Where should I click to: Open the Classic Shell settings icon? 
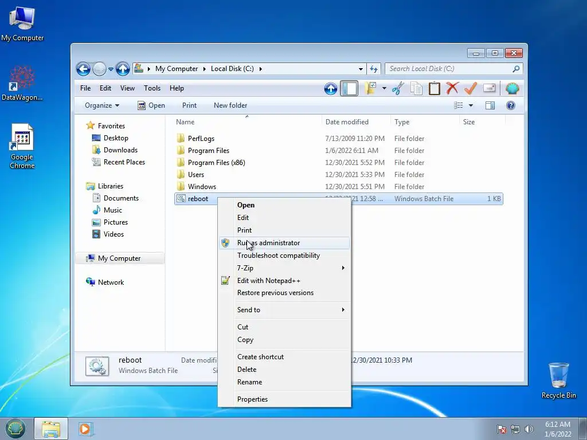coord(512,89)
